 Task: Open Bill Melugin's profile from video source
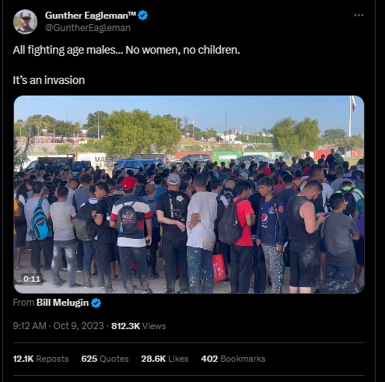click(62, 303)
